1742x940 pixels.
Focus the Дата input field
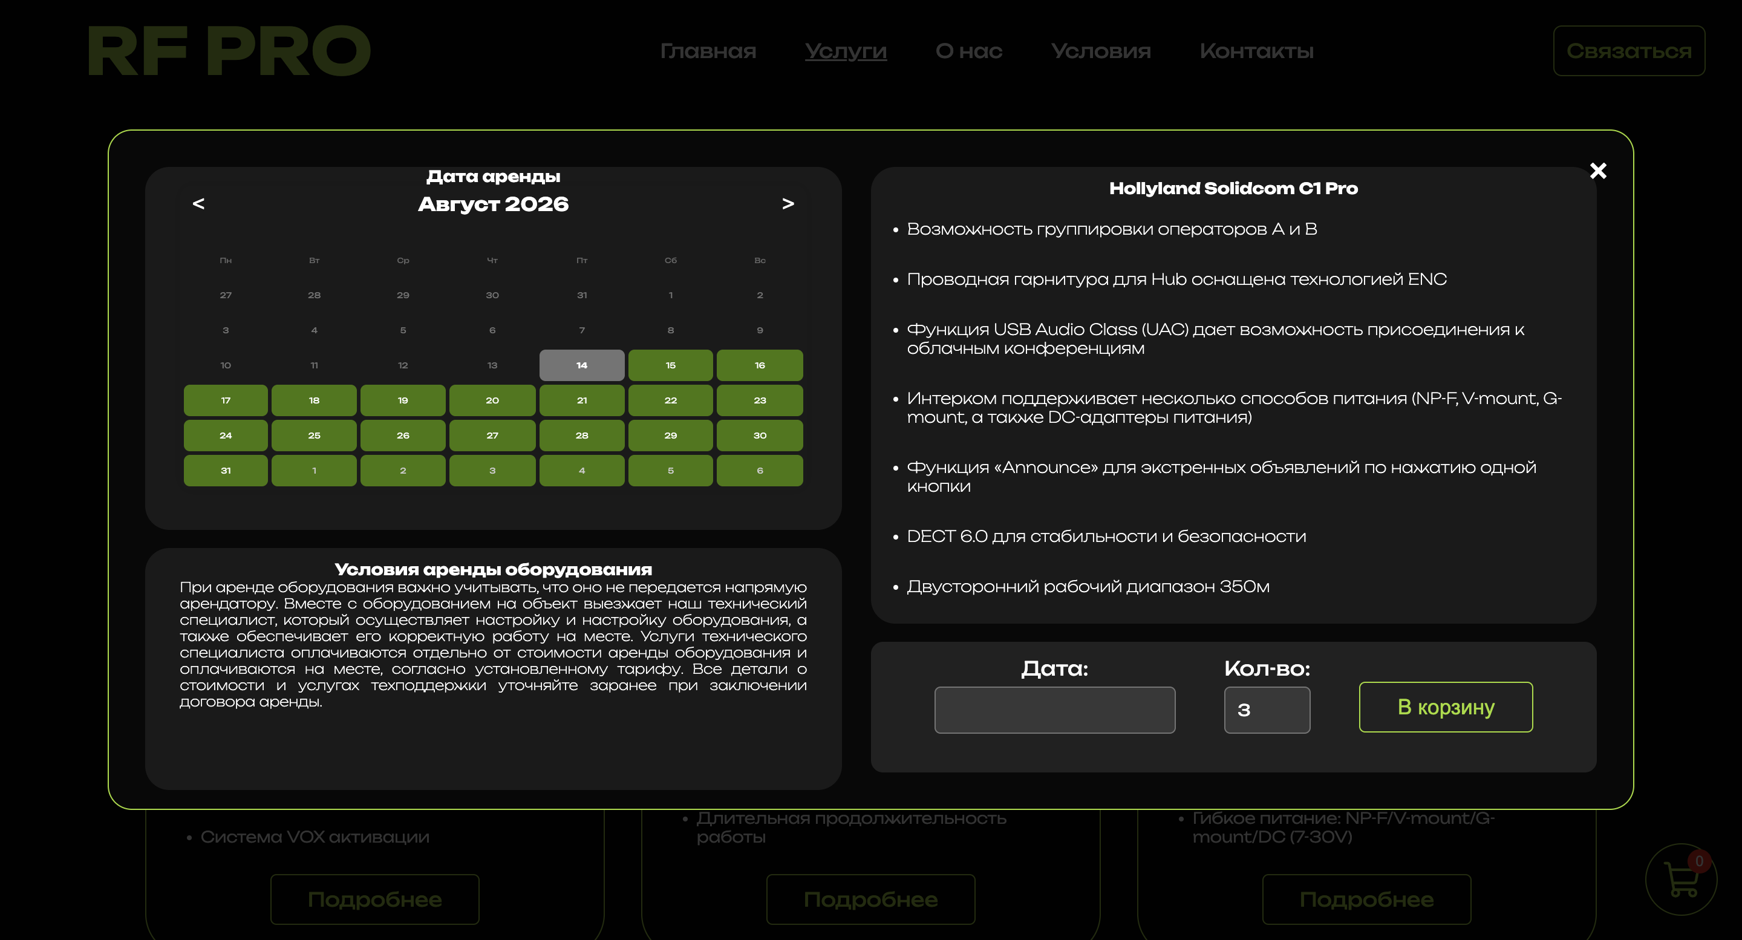[1054, 710]
